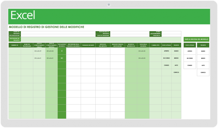Click 'CHIUSO' in the dropdown key list
The image size is (218, 128).
coord(190,65)
